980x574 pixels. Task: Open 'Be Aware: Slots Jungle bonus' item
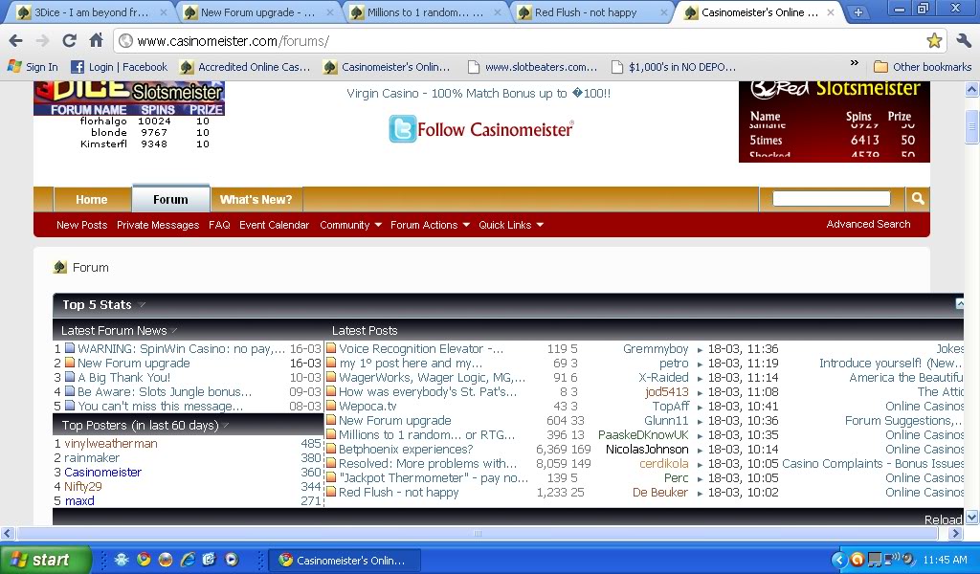(x=165, y=391)
